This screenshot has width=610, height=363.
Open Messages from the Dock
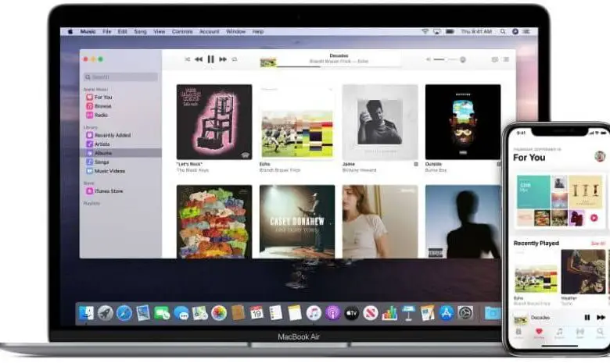(181, 313)
